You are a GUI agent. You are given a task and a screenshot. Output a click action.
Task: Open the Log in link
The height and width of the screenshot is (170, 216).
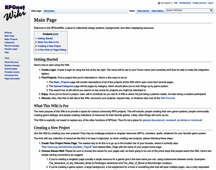(x=210, y=3)
